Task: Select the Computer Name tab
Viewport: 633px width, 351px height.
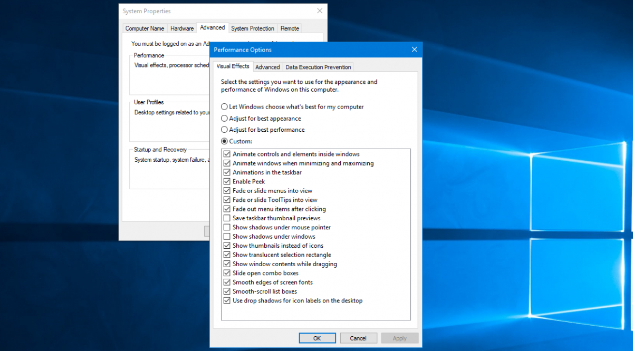Action: 145,28
